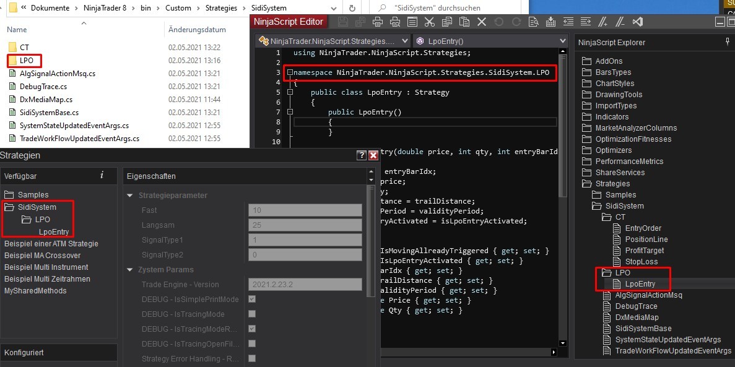
Task: Open Print Preview from editor toolbar
Action: 394,22
